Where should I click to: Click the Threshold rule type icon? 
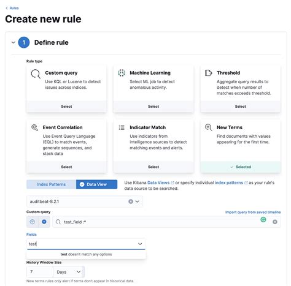208,73
